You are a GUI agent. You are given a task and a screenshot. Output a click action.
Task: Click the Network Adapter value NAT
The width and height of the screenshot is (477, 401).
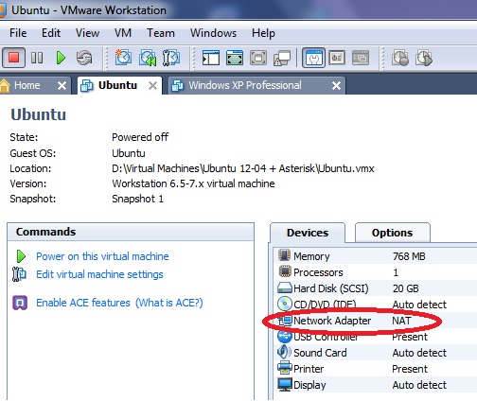pyautogui.click(x=401, y=321)
